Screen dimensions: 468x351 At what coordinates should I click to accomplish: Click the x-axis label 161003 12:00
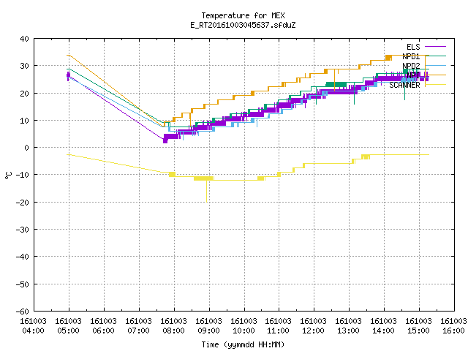click(x=313, y=326)
